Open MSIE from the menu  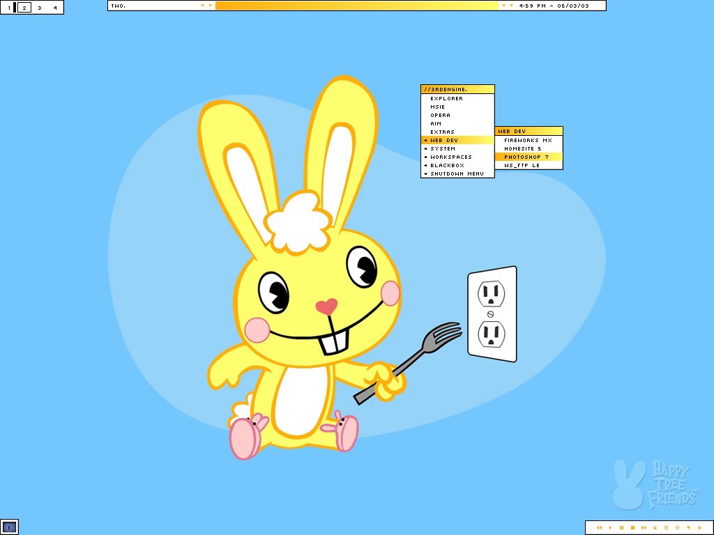(x=457, y=107)
